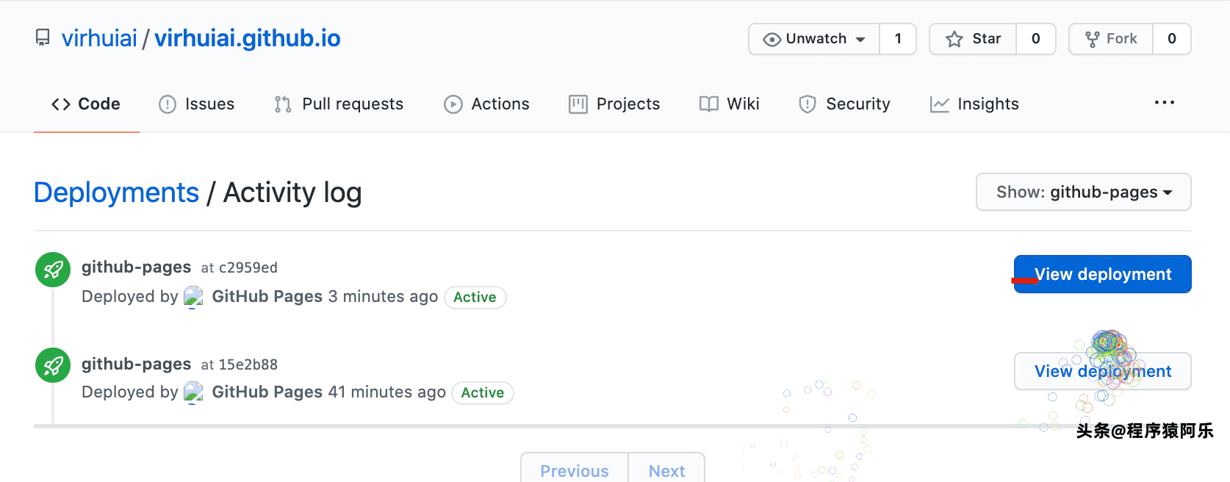This screenshot has width=1230, height=482.
Task: Click the '3 minutes ago' timestamp
Action: point(383,296)
